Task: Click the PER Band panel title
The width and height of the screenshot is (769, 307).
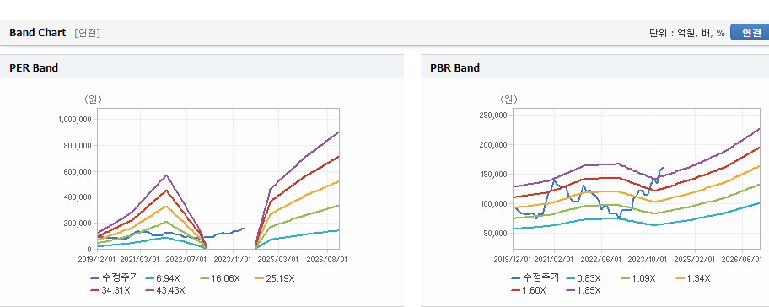Action: pyautogui.click(x=34, y=68)
